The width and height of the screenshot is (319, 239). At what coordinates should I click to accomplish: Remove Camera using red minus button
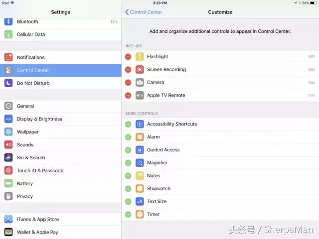tap(128, 83)
